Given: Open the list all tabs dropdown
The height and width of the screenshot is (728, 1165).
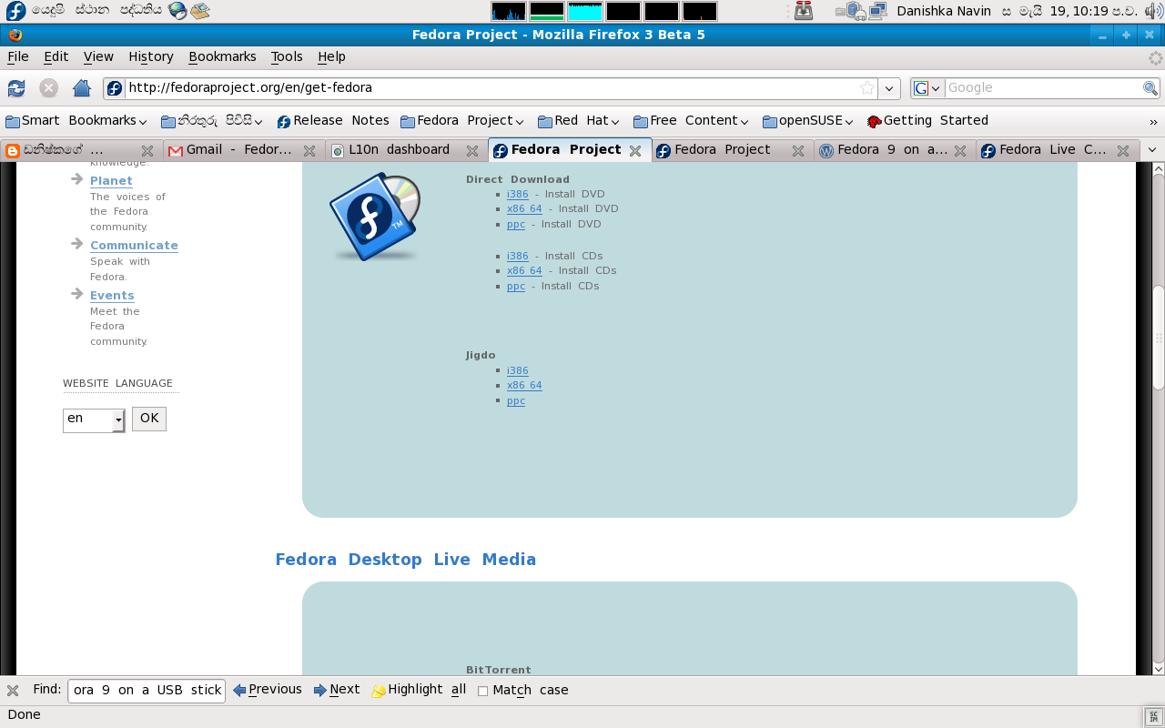Looking at the screenshot, I should (1152, 150).
